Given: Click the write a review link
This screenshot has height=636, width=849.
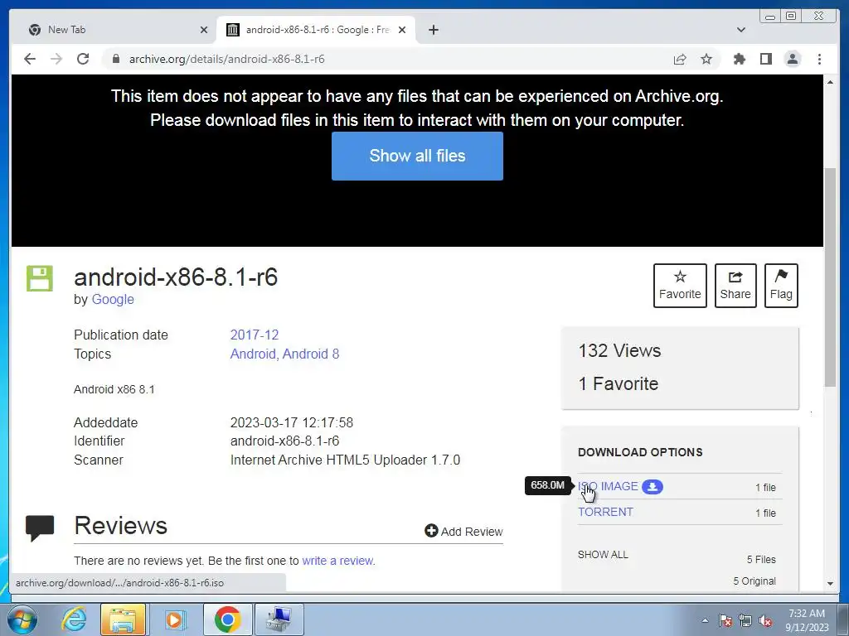Looking at the screenshot, I should point(337,561).
